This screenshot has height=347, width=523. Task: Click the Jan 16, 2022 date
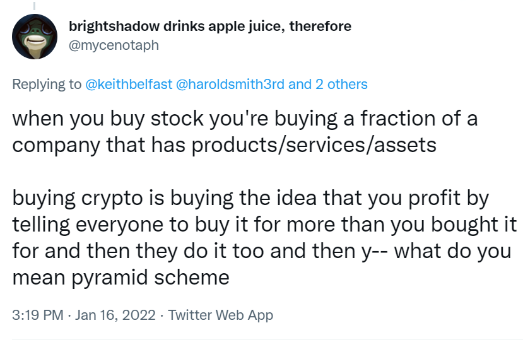click(115, 315)
